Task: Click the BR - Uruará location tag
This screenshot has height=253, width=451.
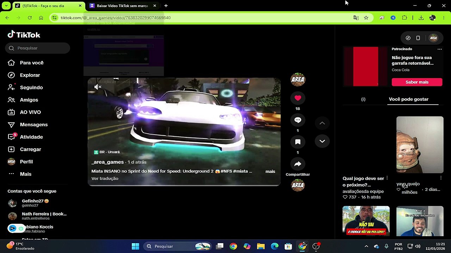Action: [107, 152]
